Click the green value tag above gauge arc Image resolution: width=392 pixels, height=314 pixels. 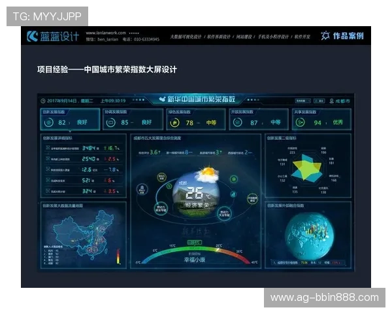[x=195, y=243]
